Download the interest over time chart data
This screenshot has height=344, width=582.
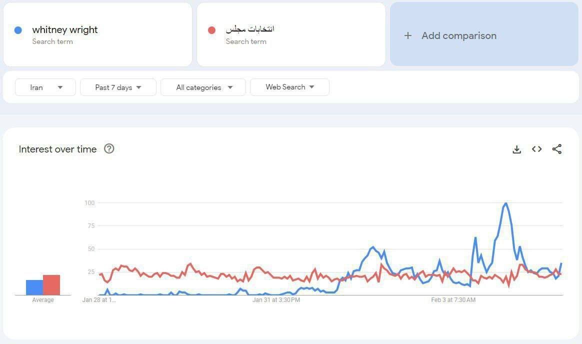[517, 149]
